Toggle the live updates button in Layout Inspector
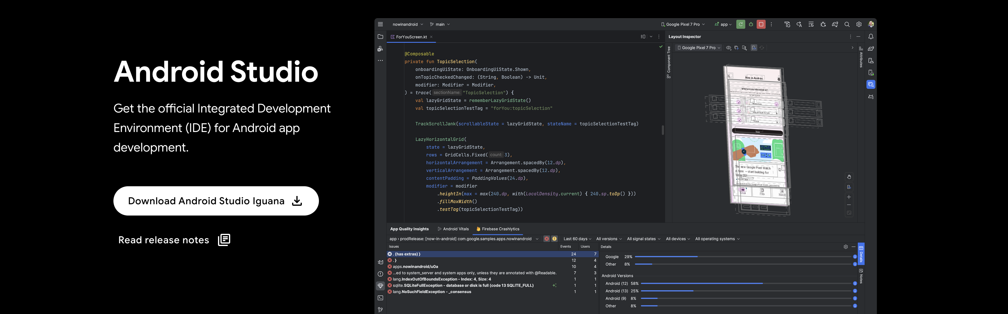Image resolution: width=1008 pixels, height=314 pixels. [x=754, y=48]
